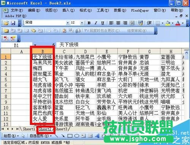Go to last sheet navigation arrow
Image resolution: width=190 pixels, height=145 pixels.
point(17,129)
